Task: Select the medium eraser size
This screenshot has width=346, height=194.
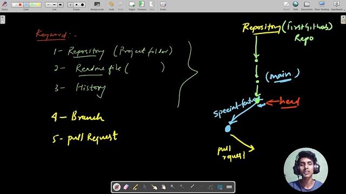Action: pyautogui.click(x=76, y=5)
